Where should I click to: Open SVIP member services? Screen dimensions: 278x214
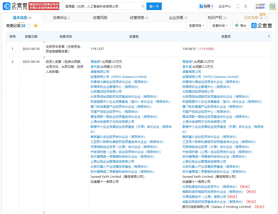[x=260, y=6]
